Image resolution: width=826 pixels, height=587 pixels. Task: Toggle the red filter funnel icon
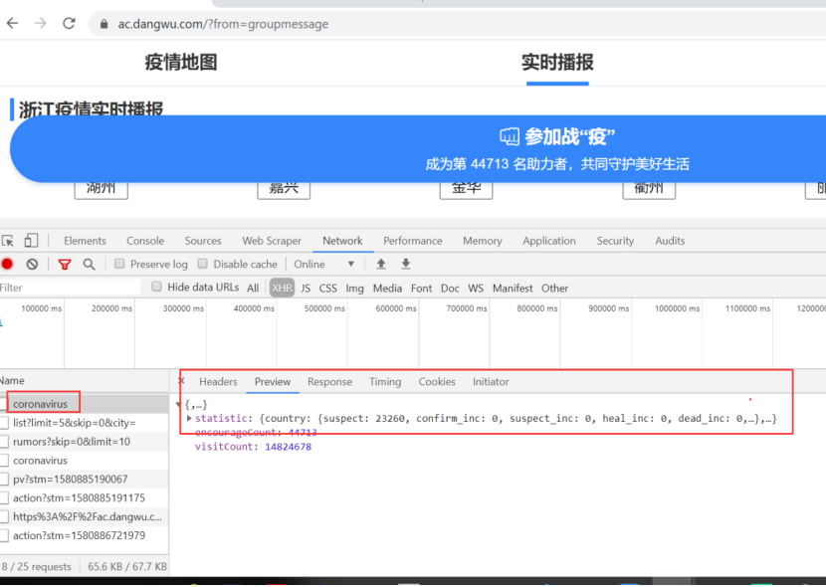pos(65,265)
